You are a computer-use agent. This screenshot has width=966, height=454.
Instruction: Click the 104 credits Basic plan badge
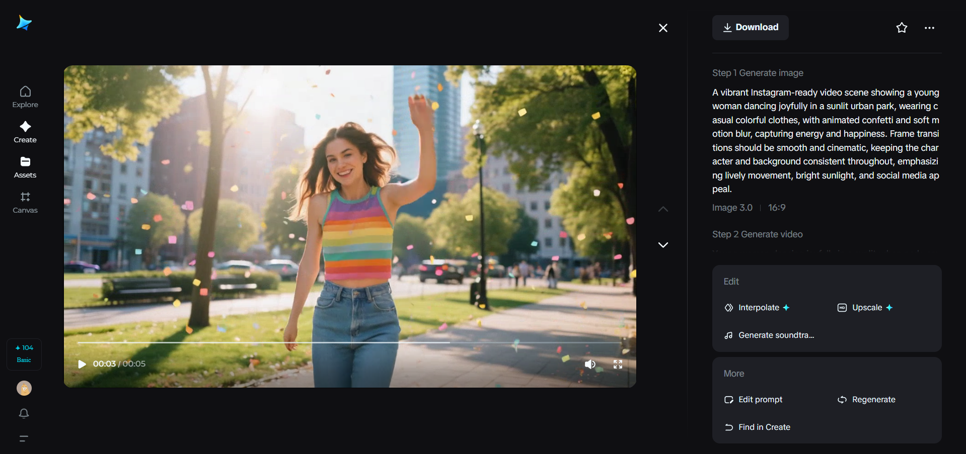(24, 354)
